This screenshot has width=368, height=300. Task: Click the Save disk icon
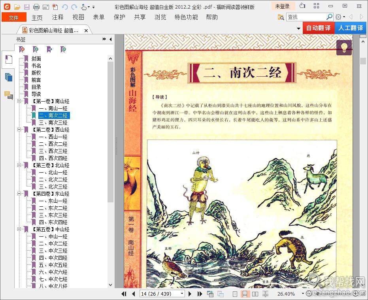pos(27,7)
